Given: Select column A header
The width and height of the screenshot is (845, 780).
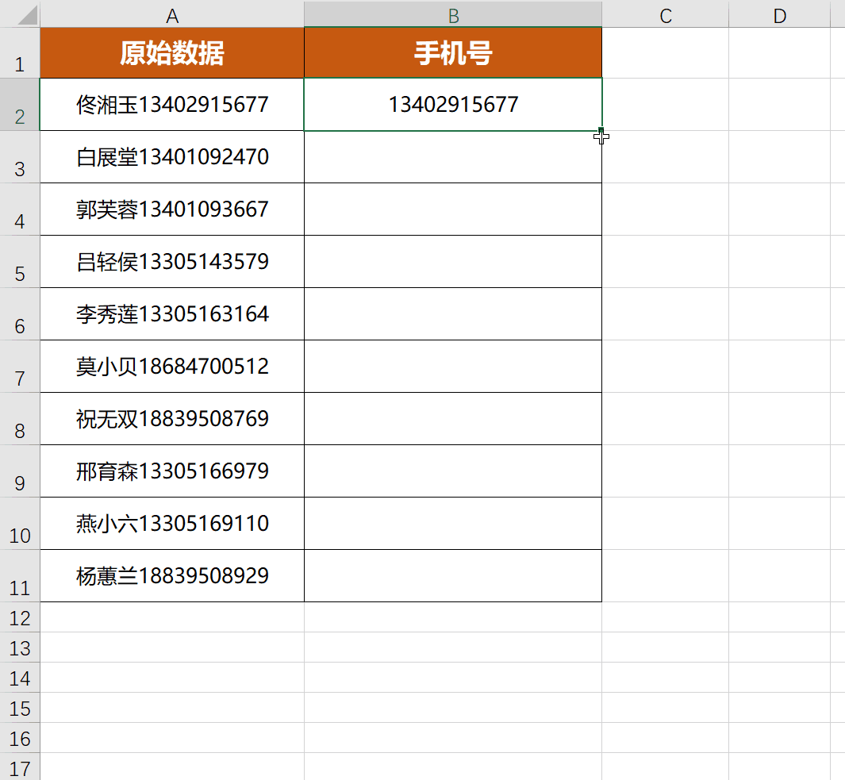Looking at the screenshot, I should coord(172,13).
